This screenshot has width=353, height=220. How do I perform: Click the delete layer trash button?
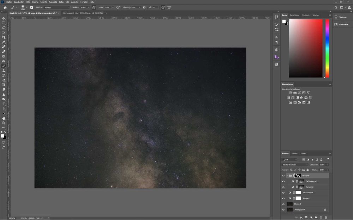tap(326, 217)
